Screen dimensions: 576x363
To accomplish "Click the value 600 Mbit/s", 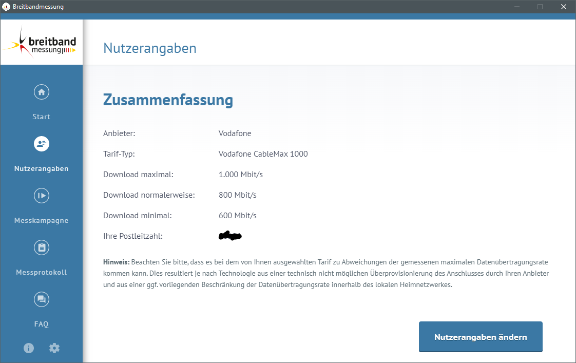I will (238, 216).
